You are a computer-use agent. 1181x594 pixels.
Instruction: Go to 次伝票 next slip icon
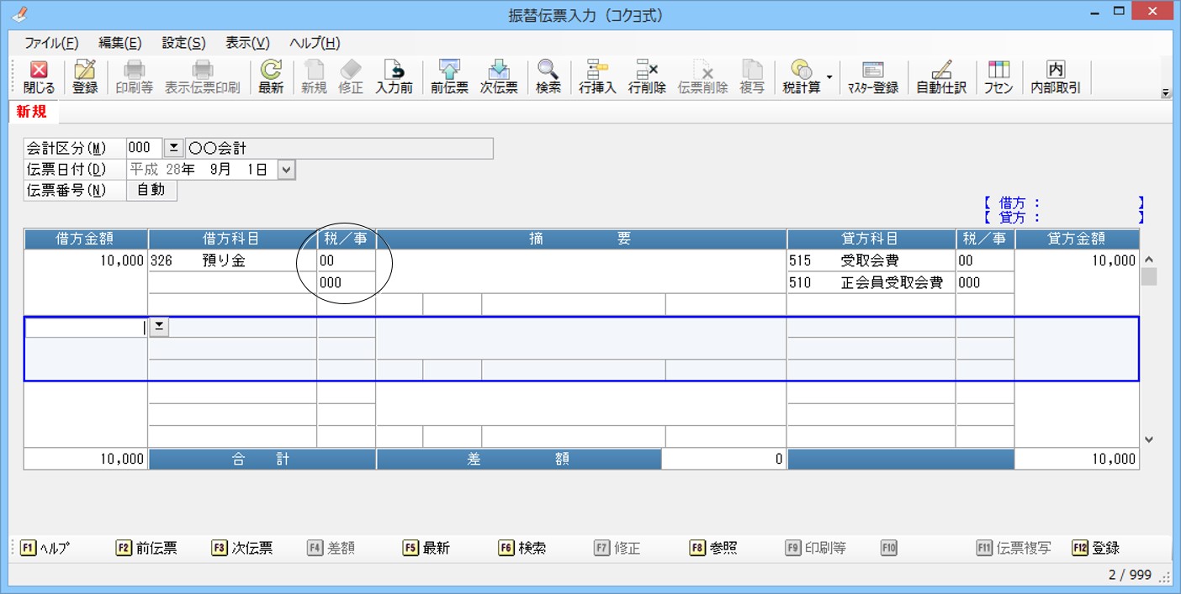(499, 76)
